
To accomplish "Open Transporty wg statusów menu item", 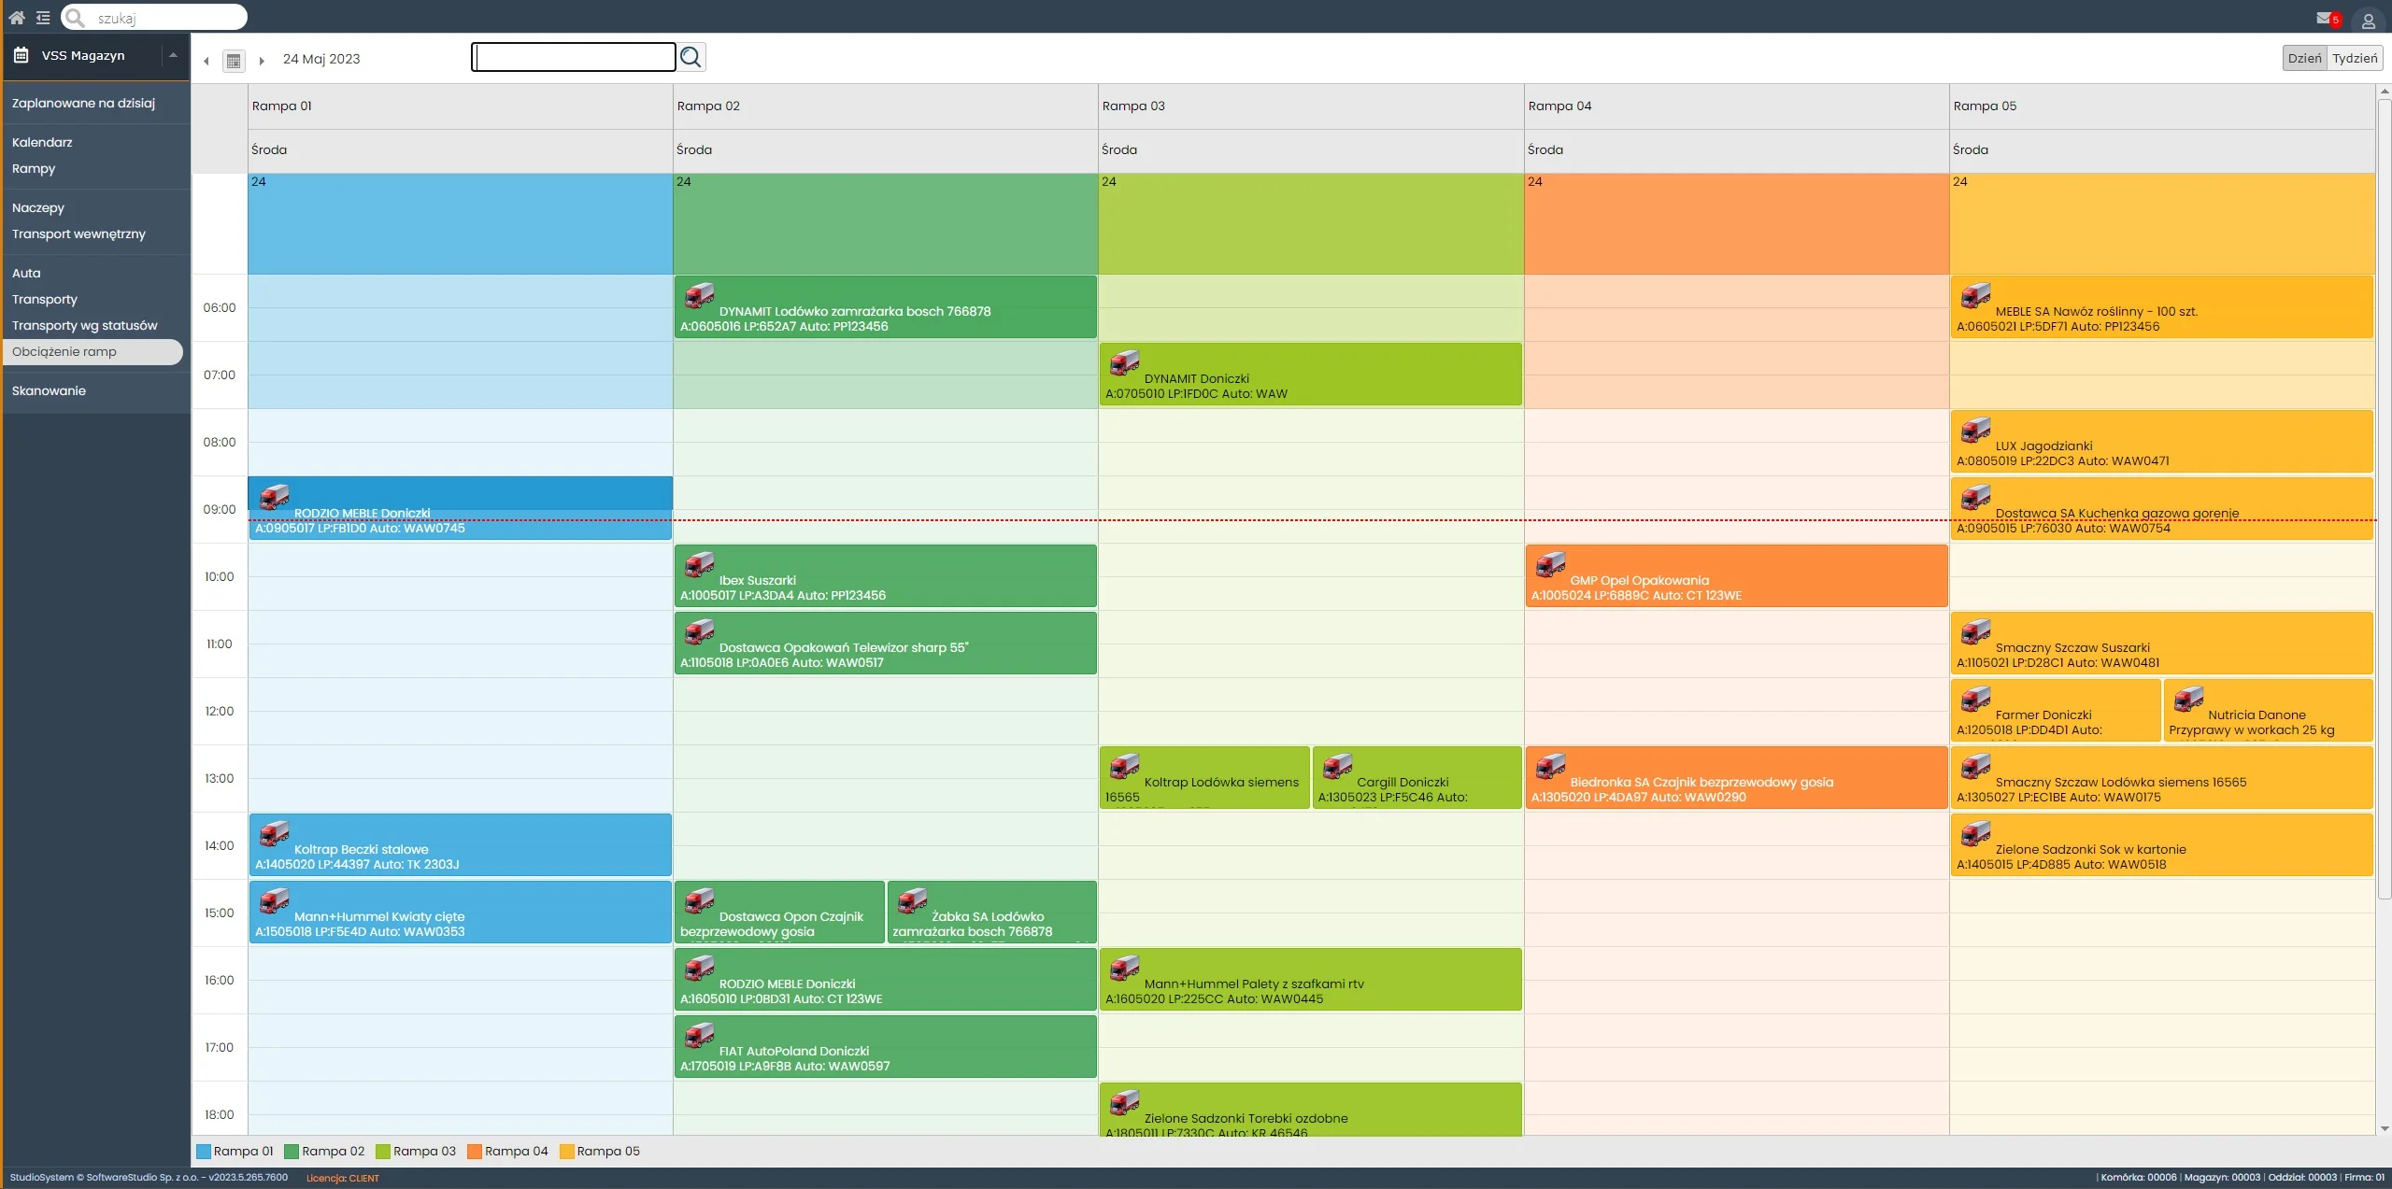I will (84, 325).
